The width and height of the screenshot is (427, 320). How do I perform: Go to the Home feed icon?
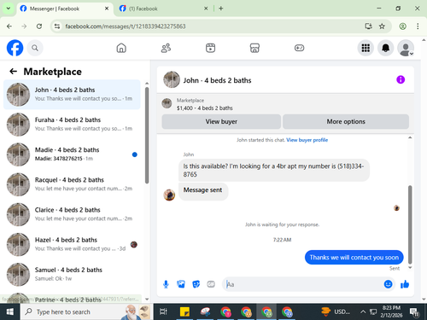[x=121, y=48]
